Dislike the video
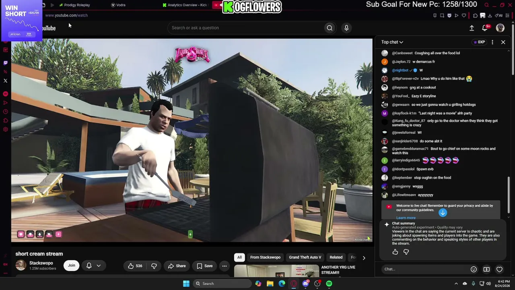515x290 pixels. coord(154,266)
